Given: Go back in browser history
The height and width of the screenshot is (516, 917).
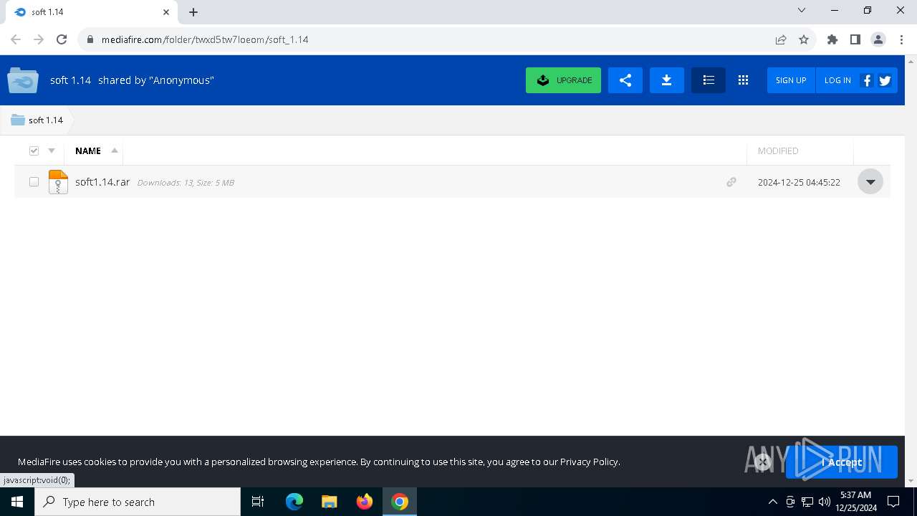Looking at the screenshot, I should tap(16, 39).
